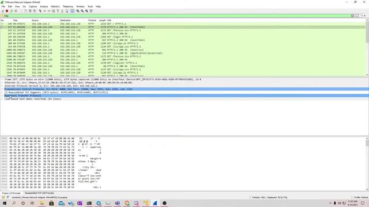Viewport: 369px width, 207px height.
Task: Sort packets by Length column header
Action: pos(102,21)
